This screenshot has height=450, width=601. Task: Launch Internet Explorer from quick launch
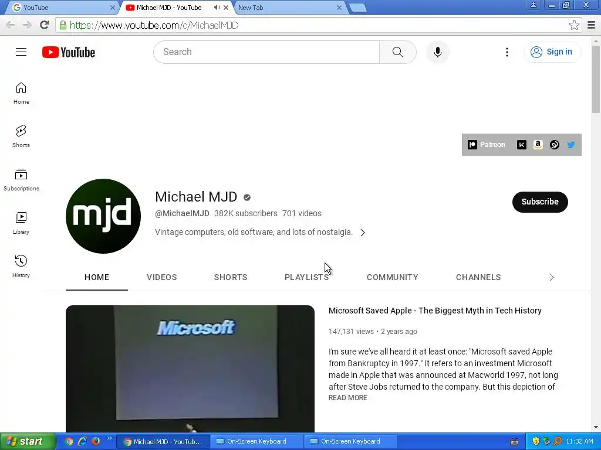click(82, 441)
